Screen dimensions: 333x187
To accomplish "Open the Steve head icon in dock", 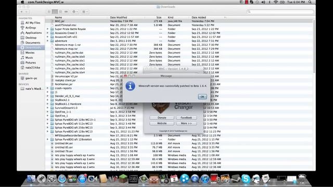I will point(153,179).
